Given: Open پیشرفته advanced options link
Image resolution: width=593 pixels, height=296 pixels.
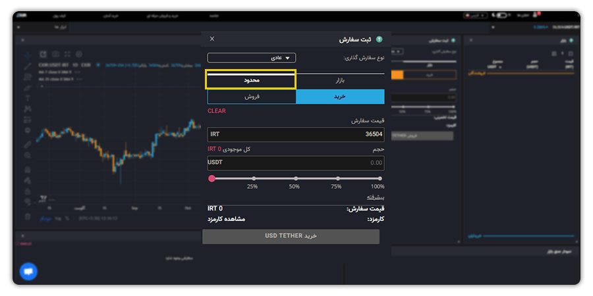Looking at the screenshot, I should 376,197.
